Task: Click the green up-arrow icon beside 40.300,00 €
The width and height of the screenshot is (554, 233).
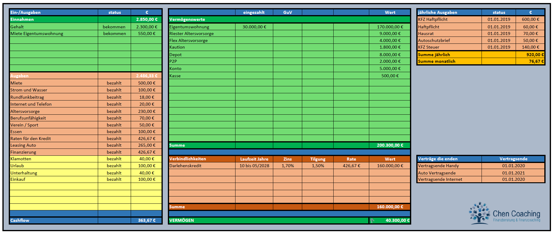Action: click(x=372, y=221)
